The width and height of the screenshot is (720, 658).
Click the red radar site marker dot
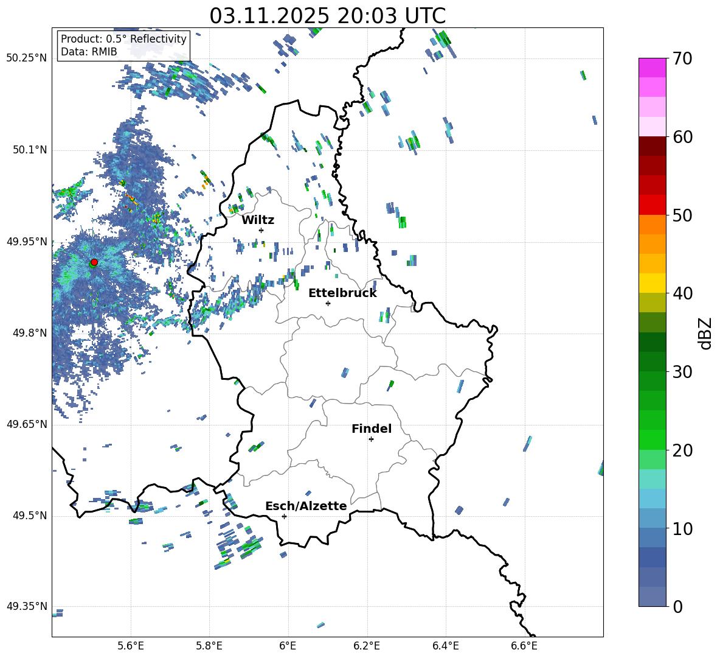94,262
